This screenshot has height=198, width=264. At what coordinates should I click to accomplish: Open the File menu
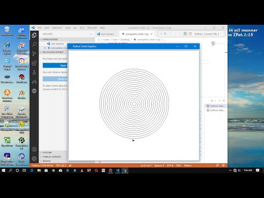(x=40, y=28)
